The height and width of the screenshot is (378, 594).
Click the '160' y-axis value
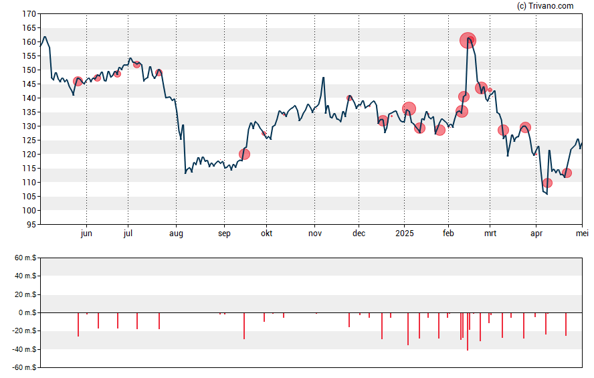[29, 42]
